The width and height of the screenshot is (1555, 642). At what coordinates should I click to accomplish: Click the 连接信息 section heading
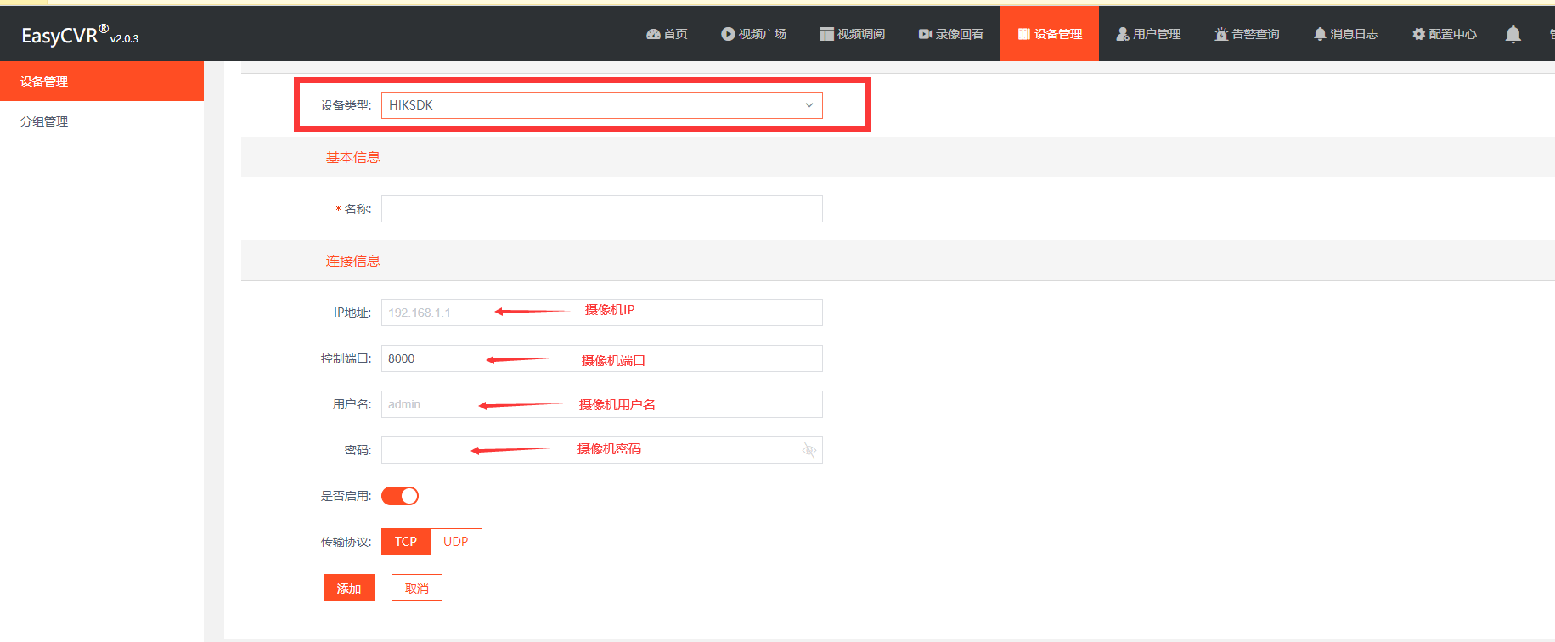click(x=353, y=261)
